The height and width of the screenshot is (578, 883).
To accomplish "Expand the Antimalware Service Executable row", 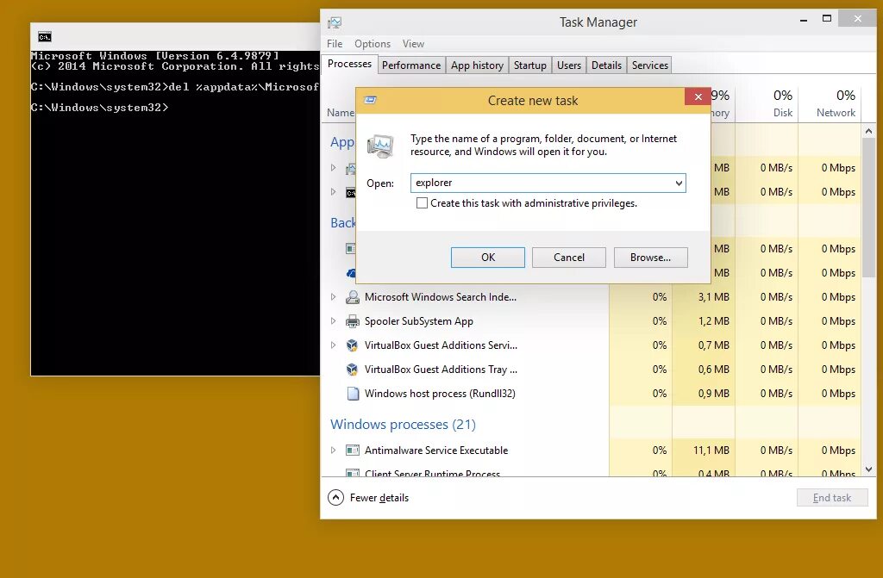I will click(x=334, y=451).
